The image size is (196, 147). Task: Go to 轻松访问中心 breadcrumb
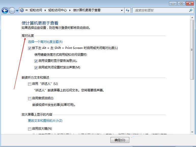pos(58,10)
